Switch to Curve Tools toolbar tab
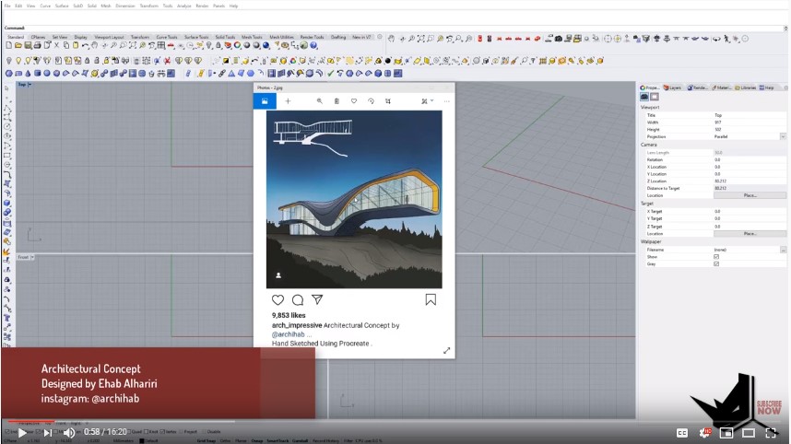 pos(167,37)
